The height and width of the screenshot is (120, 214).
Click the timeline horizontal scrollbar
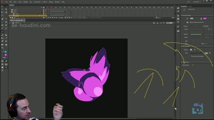pyautogui.click(x=121, y=18)
